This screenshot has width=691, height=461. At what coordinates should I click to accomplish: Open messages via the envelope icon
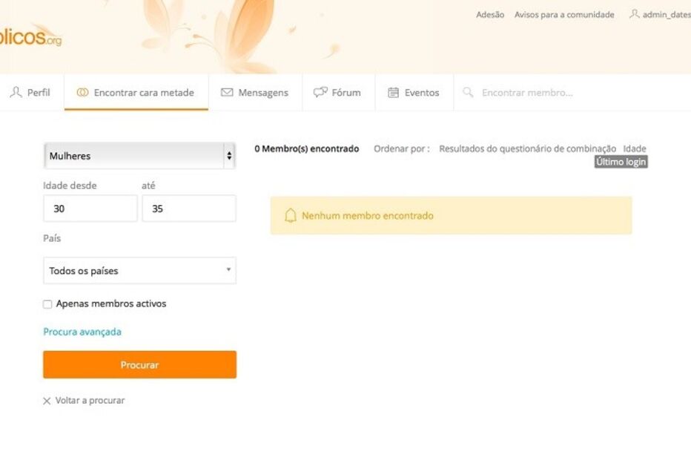[227, 92]
